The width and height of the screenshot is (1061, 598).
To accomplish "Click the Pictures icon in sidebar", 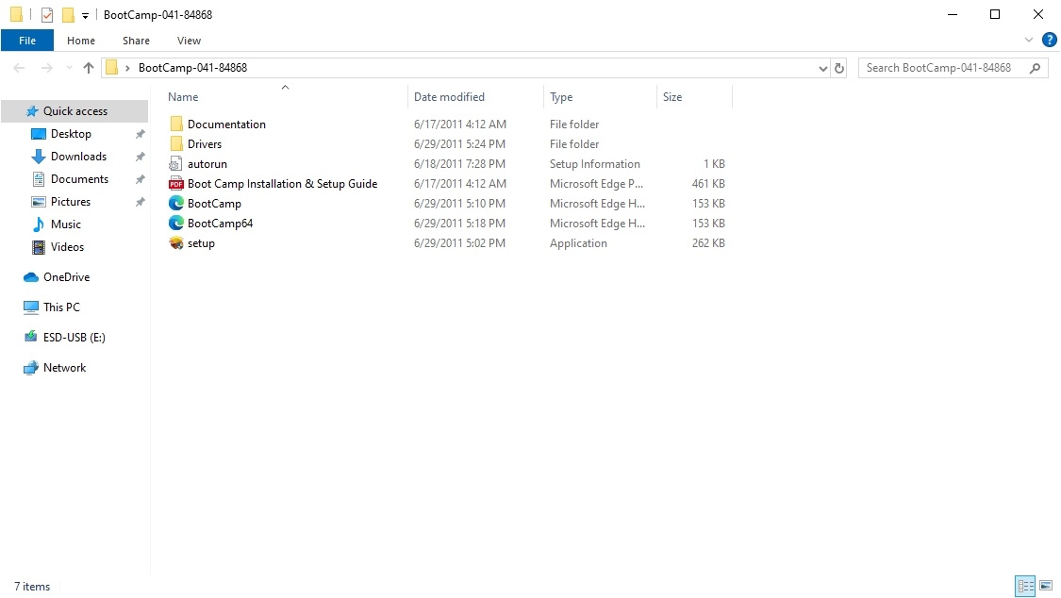I will 39,202.
